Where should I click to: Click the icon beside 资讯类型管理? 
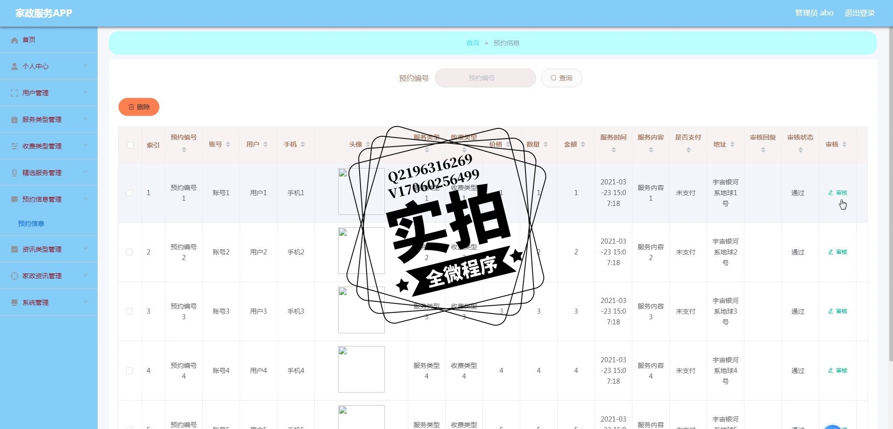coord(14,250)
